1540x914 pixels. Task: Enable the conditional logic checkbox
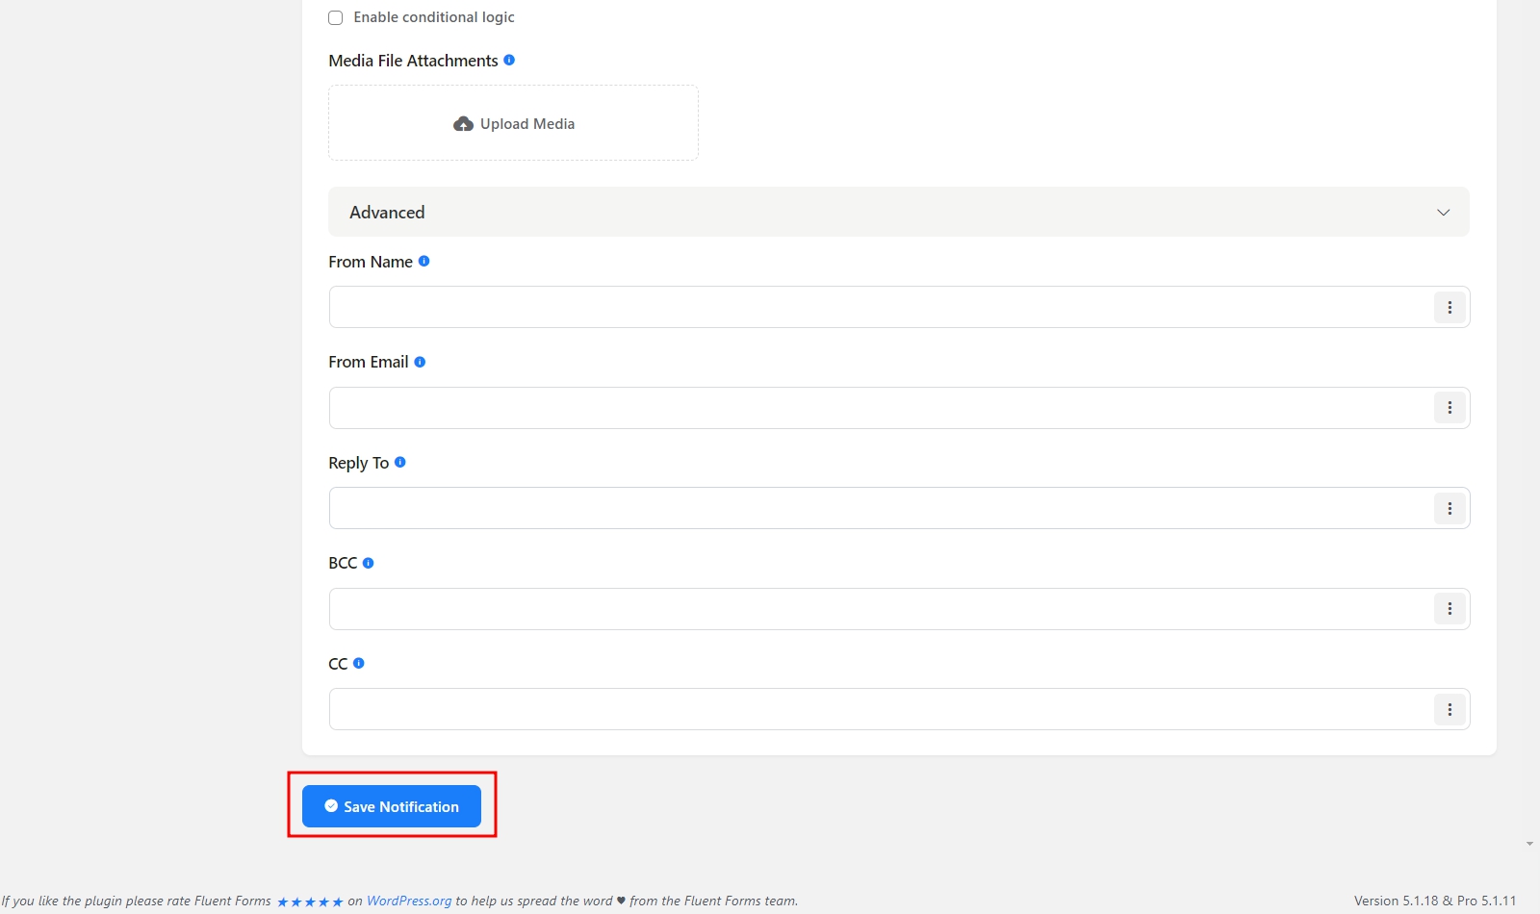point(335,17)
